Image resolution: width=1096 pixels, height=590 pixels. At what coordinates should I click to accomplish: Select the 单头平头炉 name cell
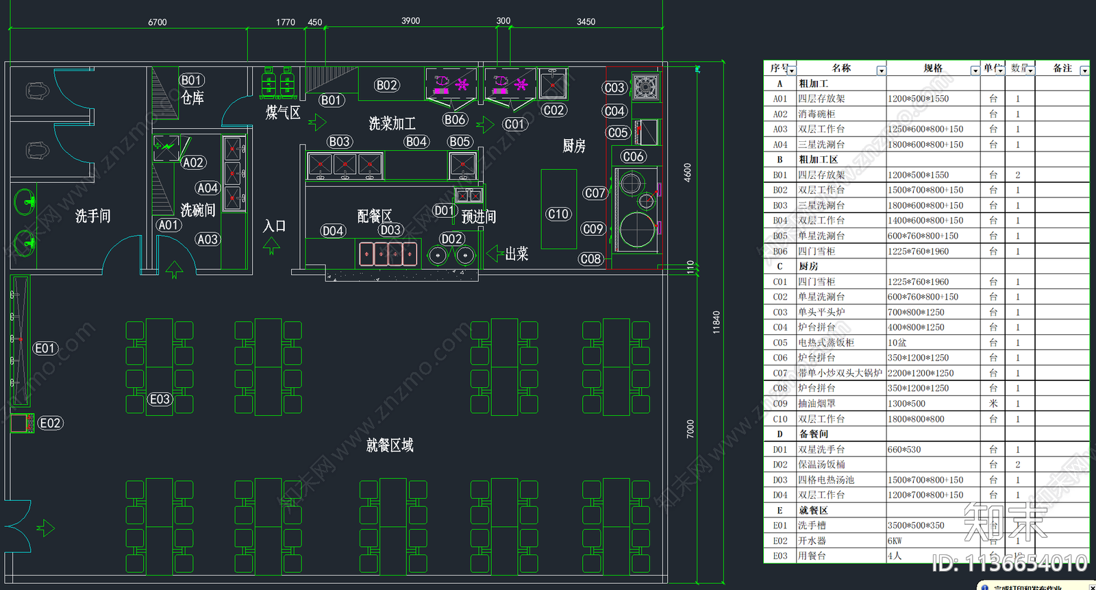[841, 312]
